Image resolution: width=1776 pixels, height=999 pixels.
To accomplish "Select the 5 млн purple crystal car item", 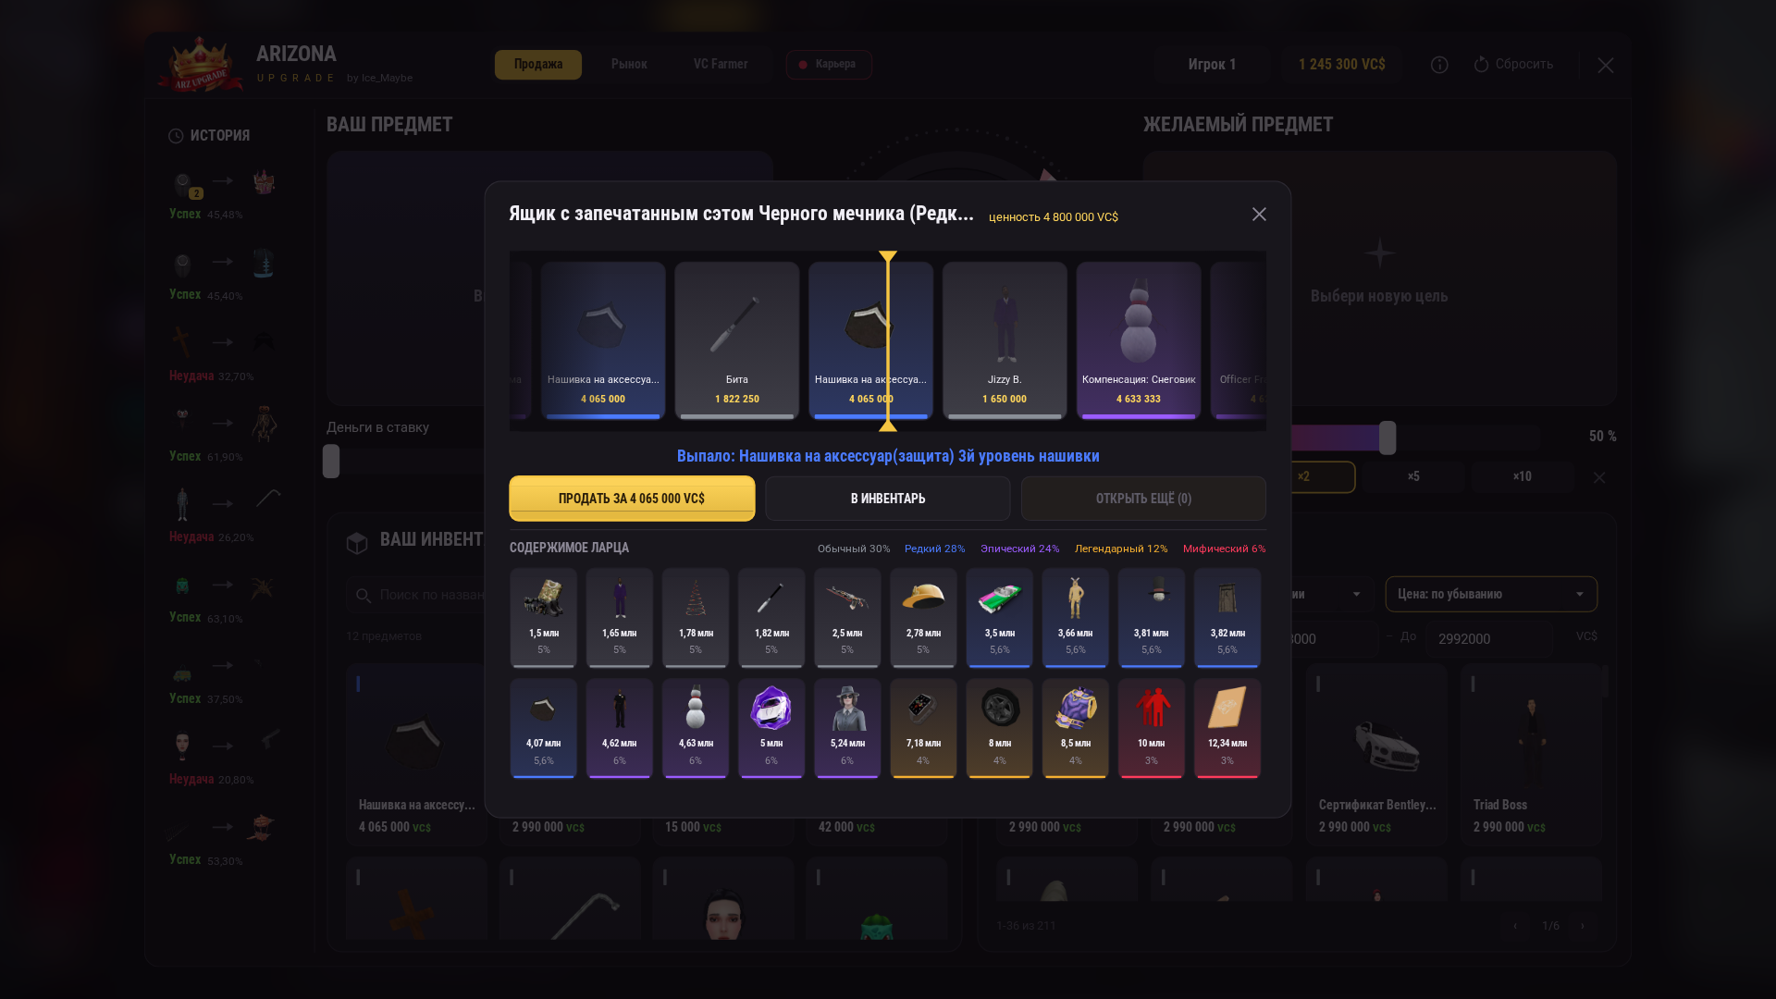I will pos(771,729).
